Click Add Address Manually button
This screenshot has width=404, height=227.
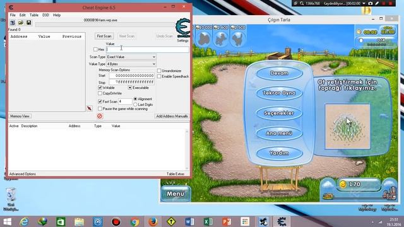click(x=172, y=116)
